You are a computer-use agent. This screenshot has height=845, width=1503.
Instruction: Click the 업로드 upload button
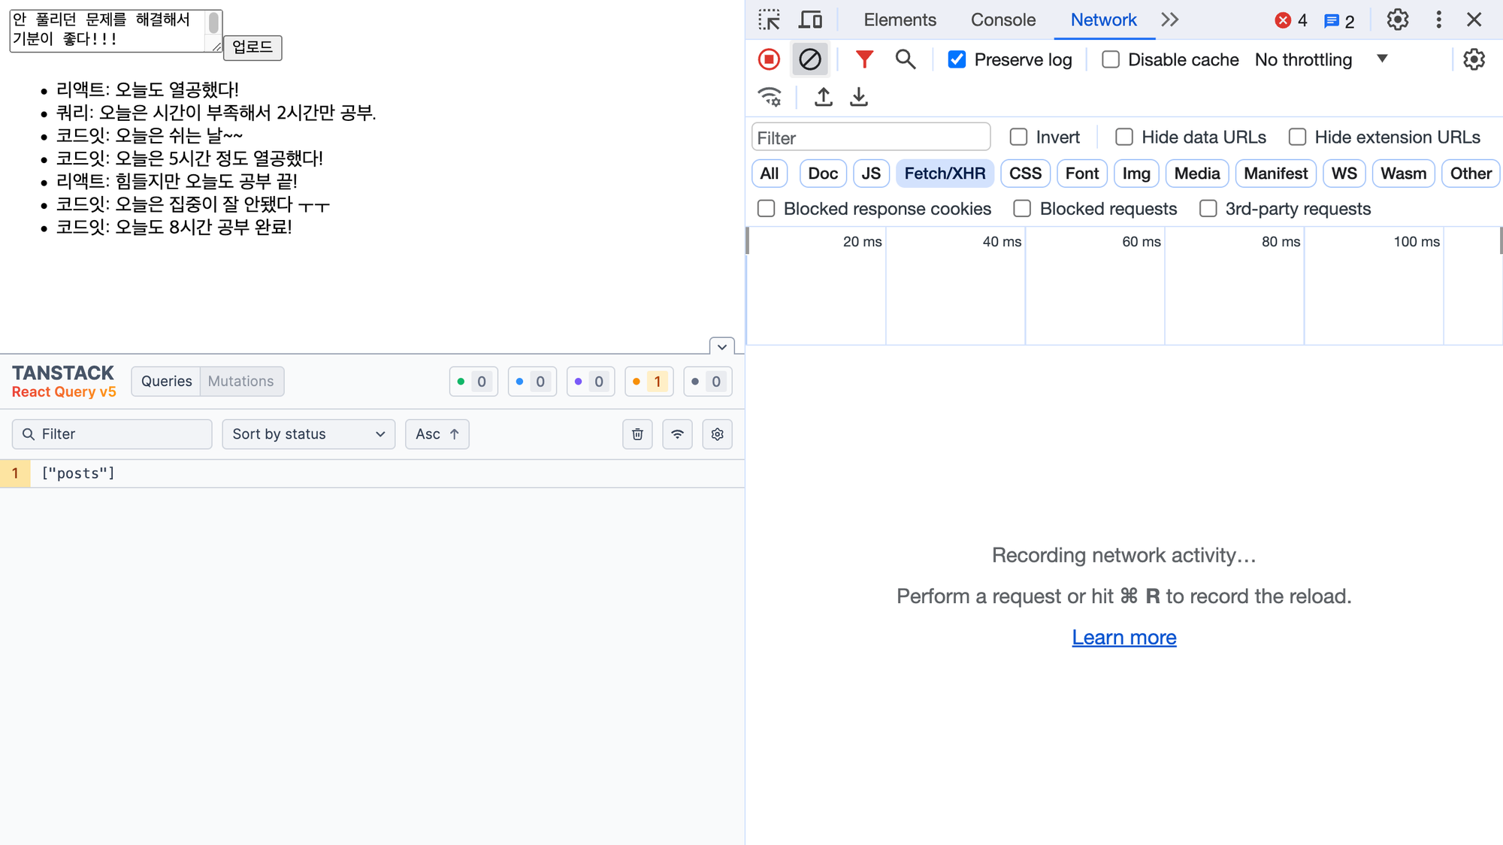[253, 47]
